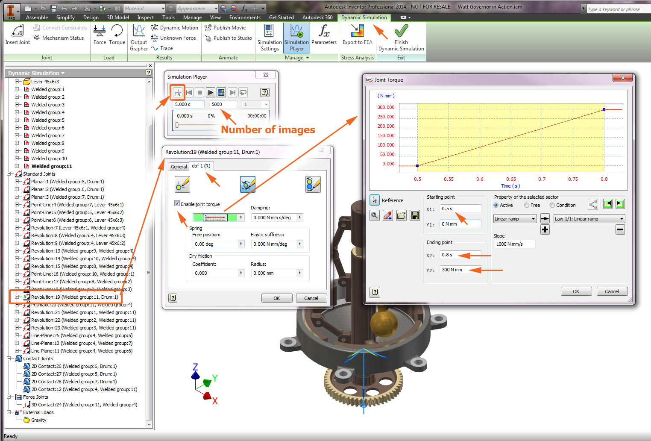651x441 pixels.
Task: Toggle the Simulation Player button in the ribbon
Action: click(296, 38)
